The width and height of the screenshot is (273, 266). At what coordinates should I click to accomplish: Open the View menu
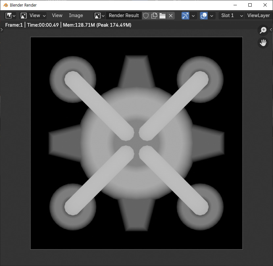tap(57, 15)
